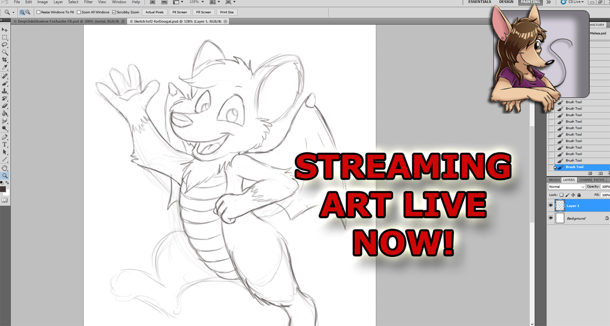Switch to the DESIGN workspace
The image size is (610, 326).
pos(506,2)
